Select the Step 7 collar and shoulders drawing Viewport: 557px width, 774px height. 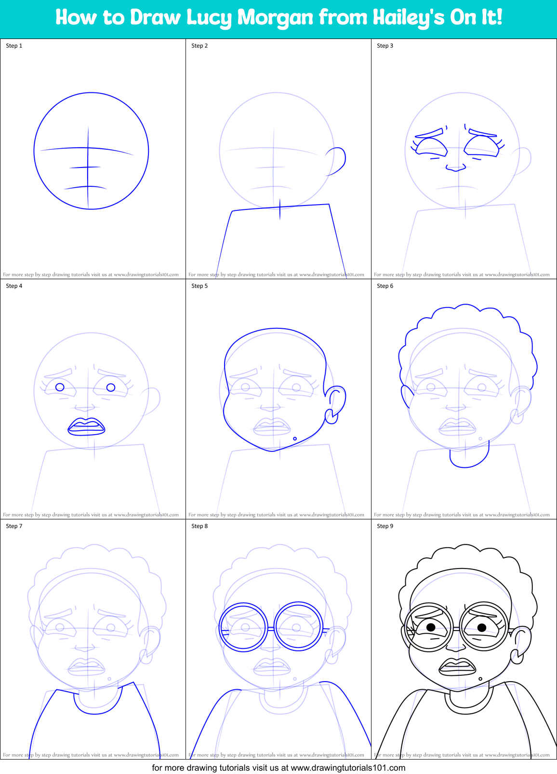94,720
